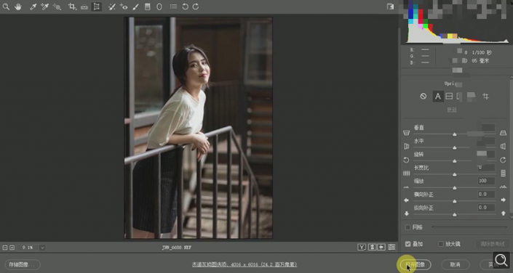Select the Zoom tool in the toolbar
Viewport: 513px width, 273px height.
point(6,7)
